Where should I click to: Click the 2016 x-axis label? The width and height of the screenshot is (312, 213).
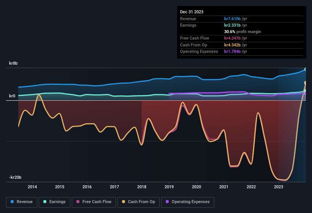[87, 187]
